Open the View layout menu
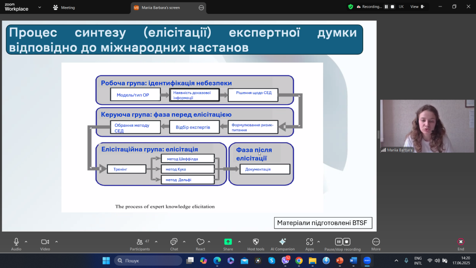This screenshot has height=268, width=476. [417, 7]
